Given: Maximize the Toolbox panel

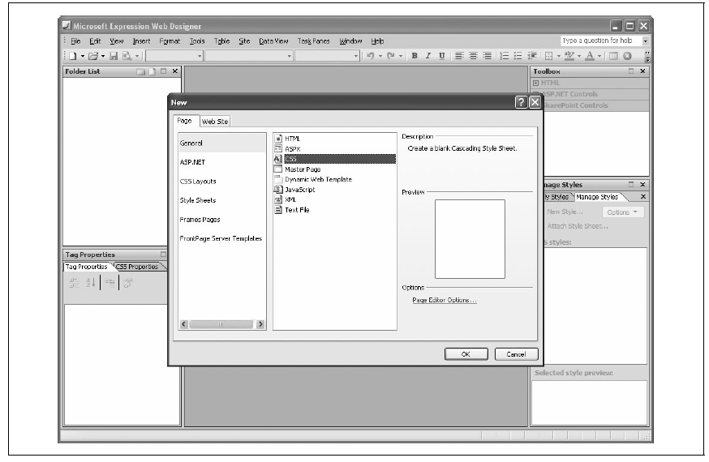Looking at the screenshot, I should [x=631, y=71].
